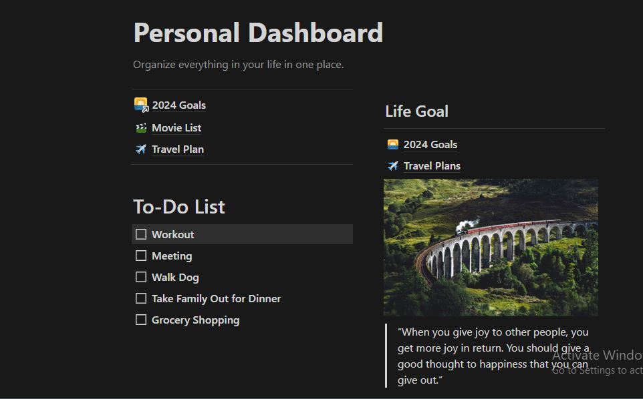The image size is (643, 399).
Task: Click the Life Goal heading
Action: pos(416,111)
